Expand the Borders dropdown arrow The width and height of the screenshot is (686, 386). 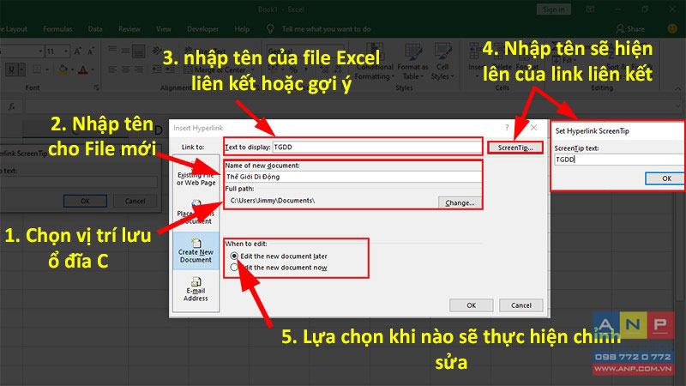pos(46,69)
